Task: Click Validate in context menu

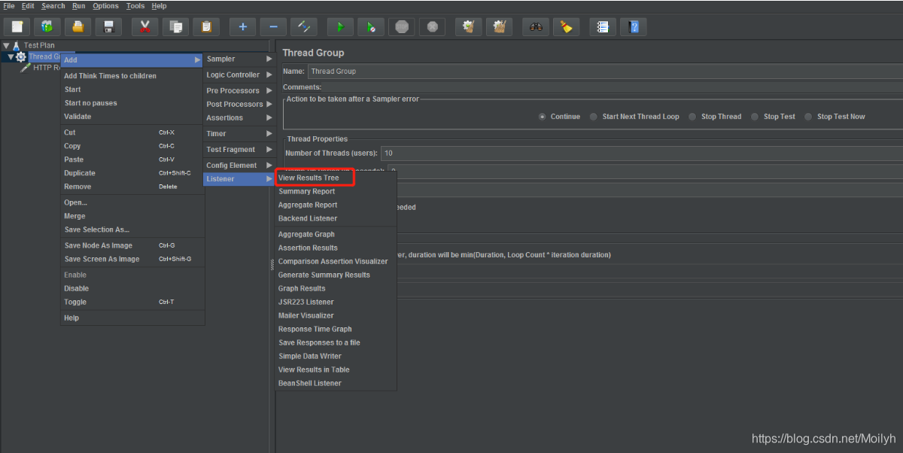Action: (132, 117)
